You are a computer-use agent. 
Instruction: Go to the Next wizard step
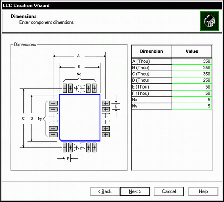click(x=135, y=192)
